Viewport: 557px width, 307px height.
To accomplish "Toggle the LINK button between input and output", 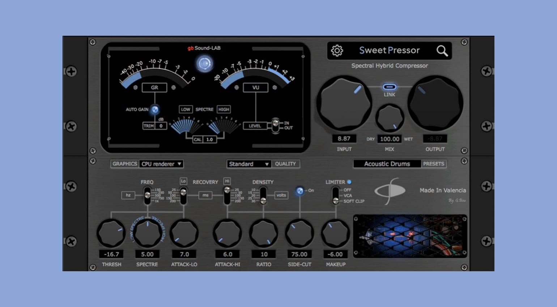I will (x=390, y=87).
